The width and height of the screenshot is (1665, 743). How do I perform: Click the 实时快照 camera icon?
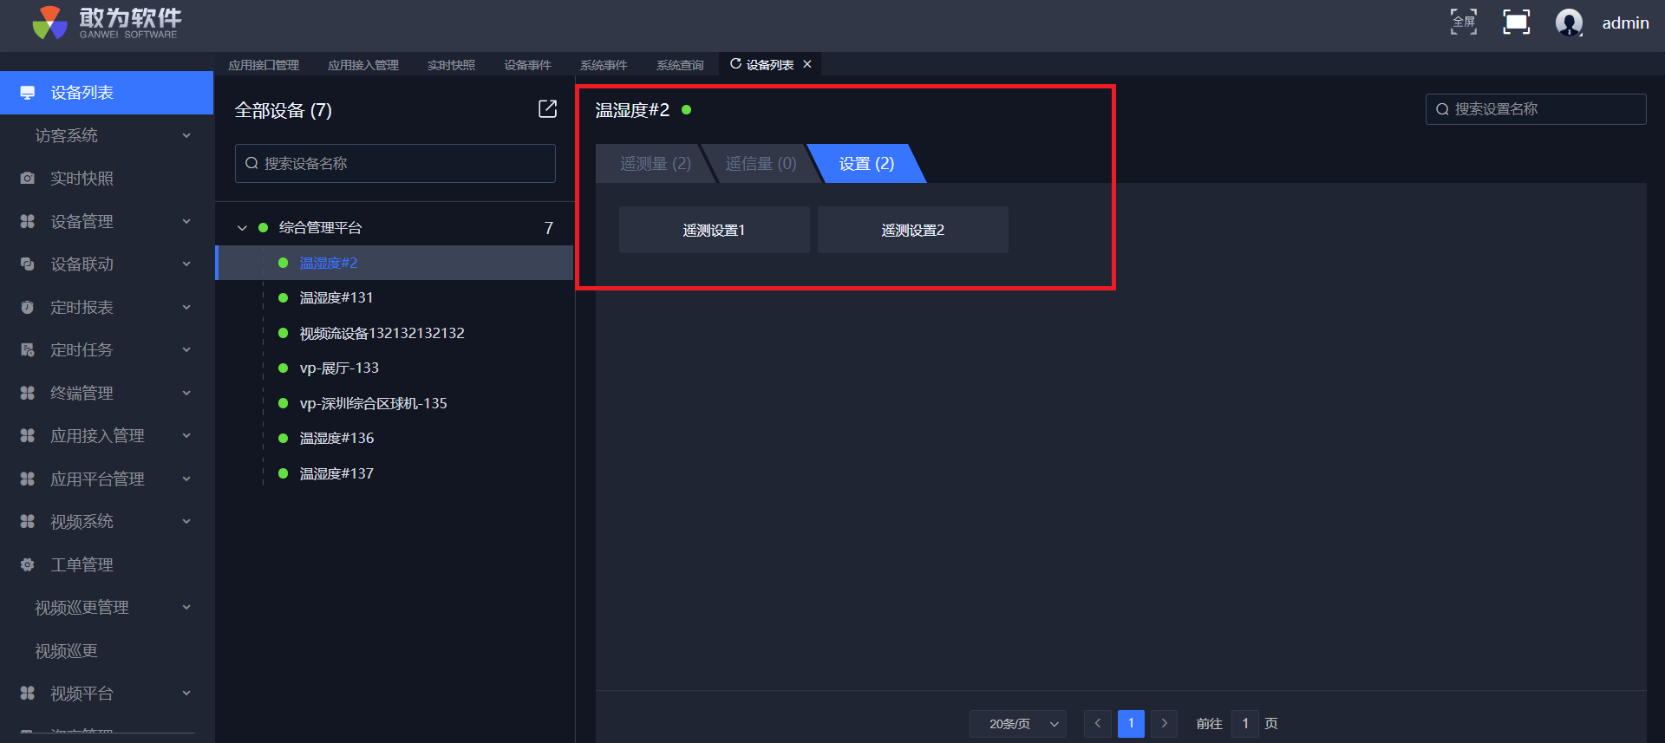[28, 178]
